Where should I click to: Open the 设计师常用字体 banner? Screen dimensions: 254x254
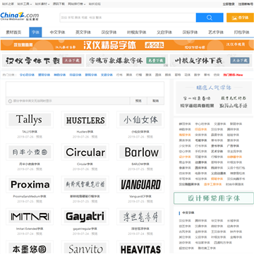click(x=214, y=198)
